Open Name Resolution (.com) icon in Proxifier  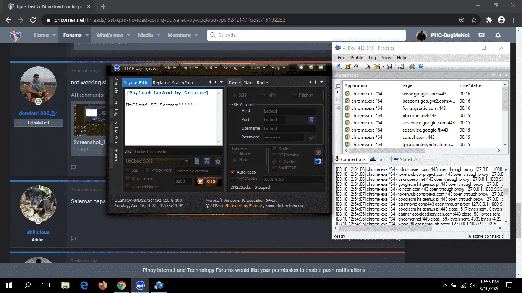356,67
